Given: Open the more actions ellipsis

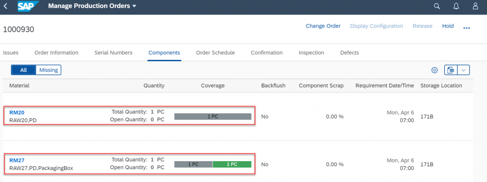Looking at the screenshot, I should [467, 28].
